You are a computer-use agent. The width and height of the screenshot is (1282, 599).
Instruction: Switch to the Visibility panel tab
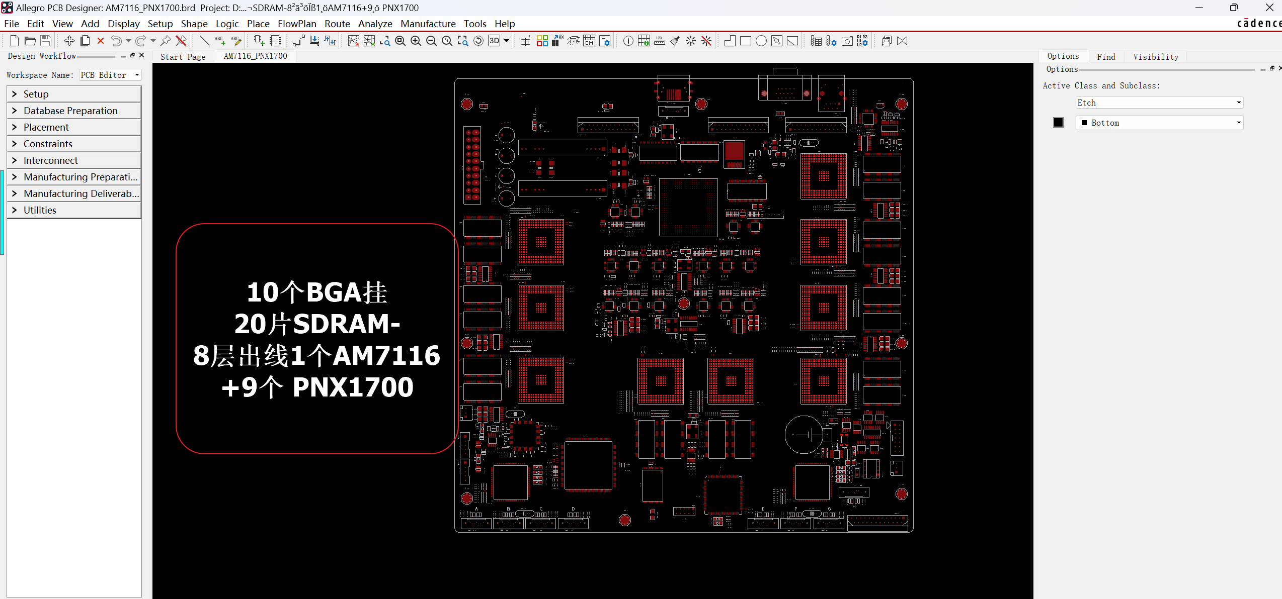[1156, 57]
